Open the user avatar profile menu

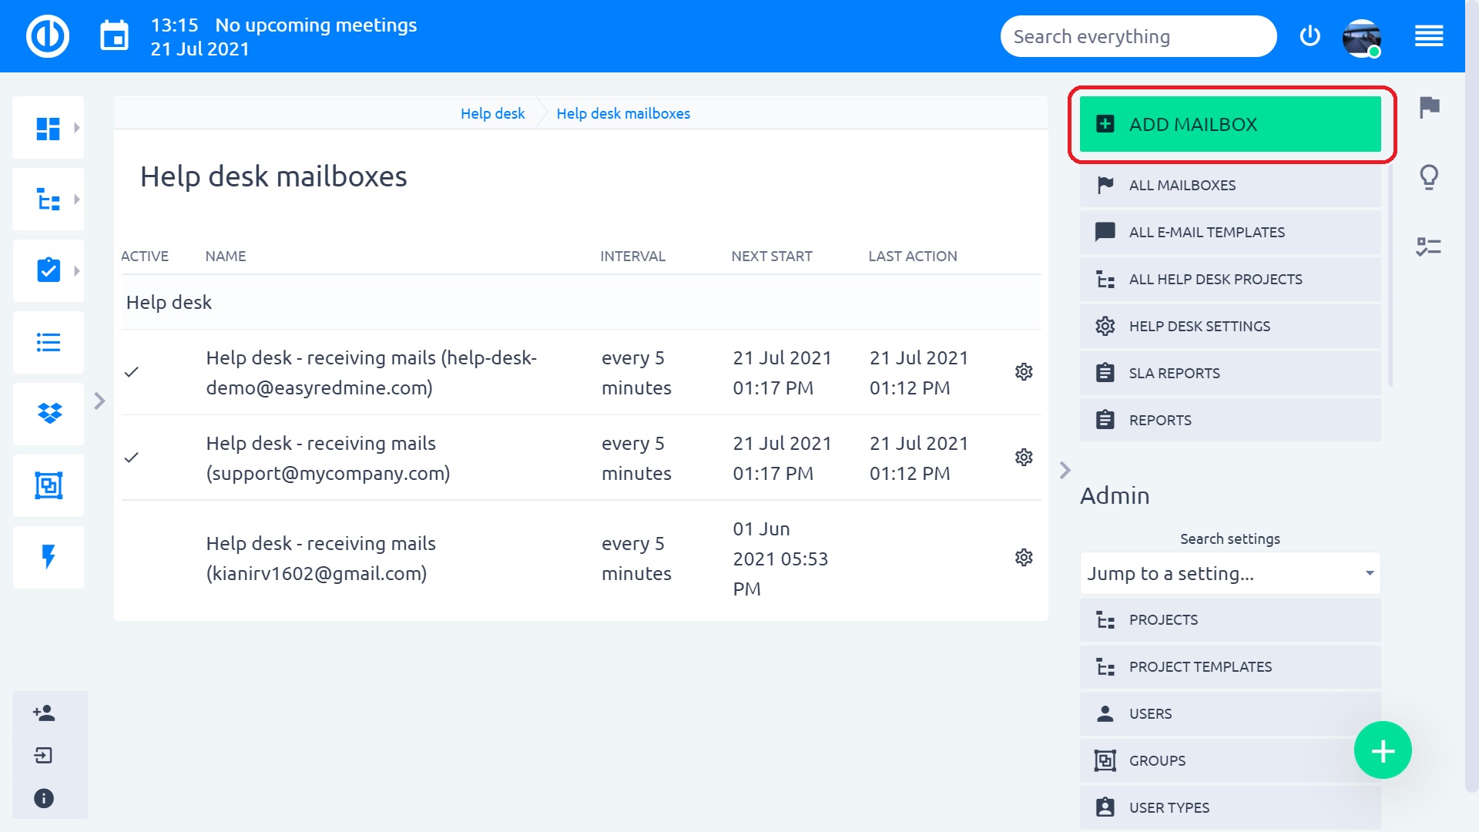[1361, 38]
